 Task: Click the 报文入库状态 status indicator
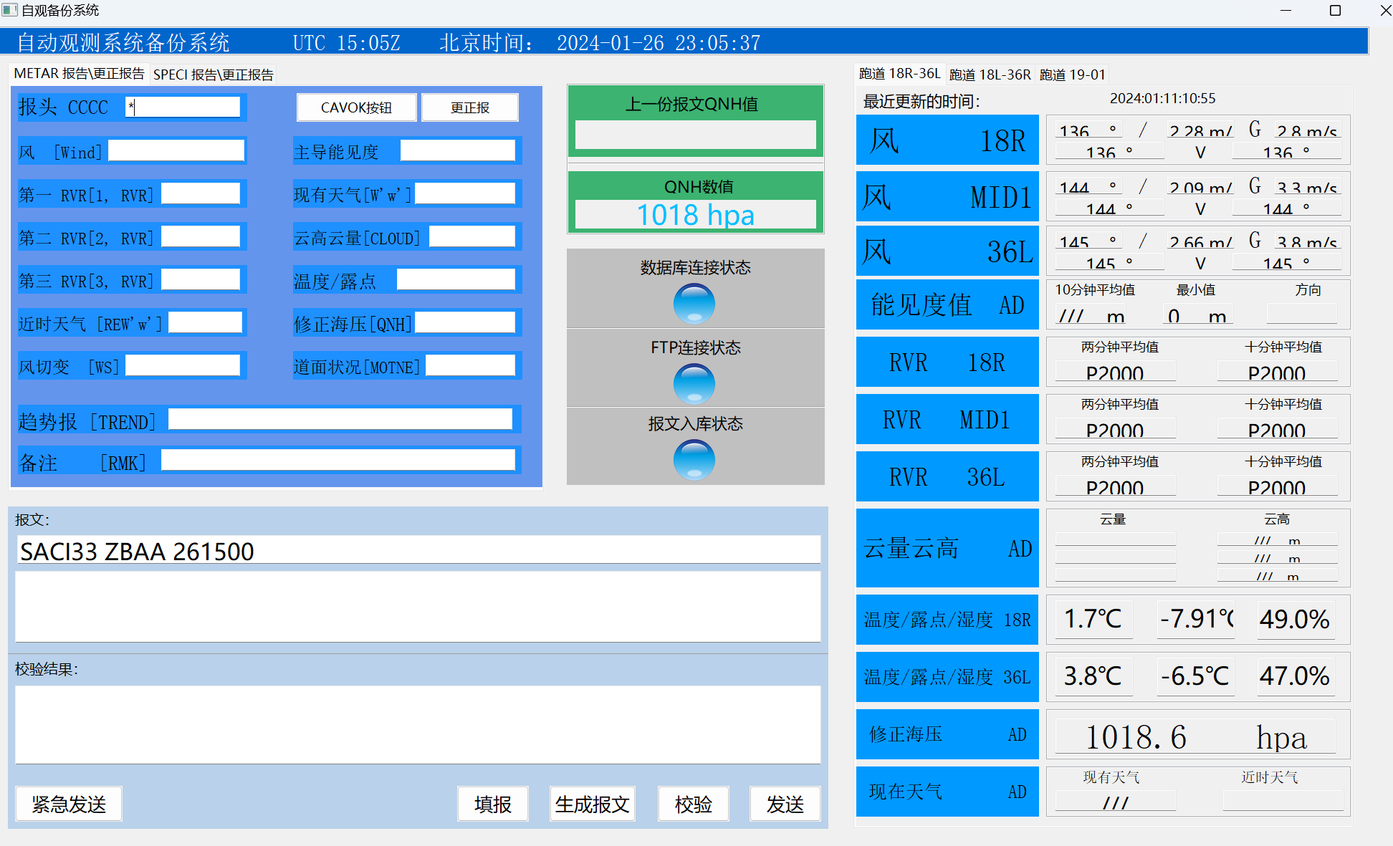tap(694, 459)
